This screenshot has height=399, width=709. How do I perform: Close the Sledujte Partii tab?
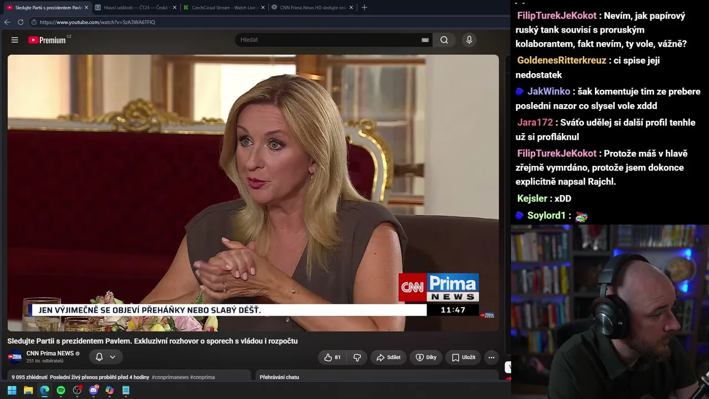coord(86,8)
